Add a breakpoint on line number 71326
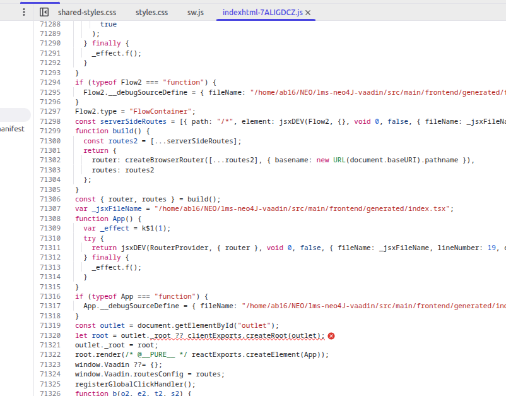The height and width of the screenshot is (396, 506). pos(50,393)
